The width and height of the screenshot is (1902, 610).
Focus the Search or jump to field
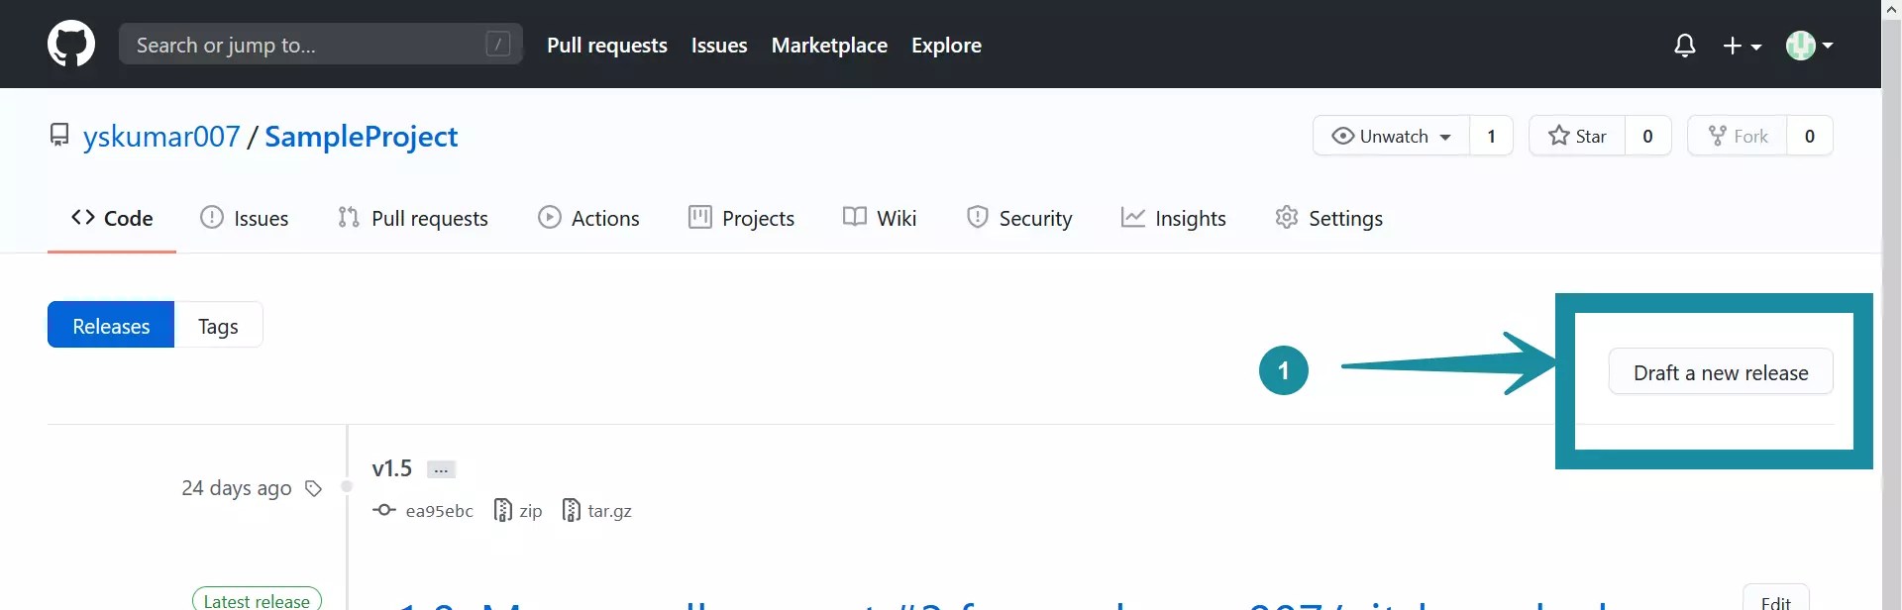[x=321, y=45]
